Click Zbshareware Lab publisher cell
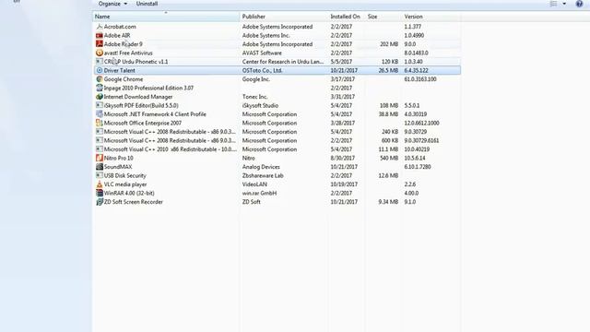Image resolution: width=590 pixels, height=332 pixels. tap(263, 175)
